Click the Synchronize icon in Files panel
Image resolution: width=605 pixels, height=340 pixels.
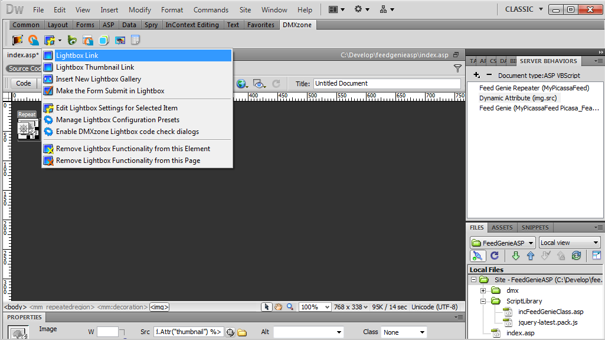[577, 256]
